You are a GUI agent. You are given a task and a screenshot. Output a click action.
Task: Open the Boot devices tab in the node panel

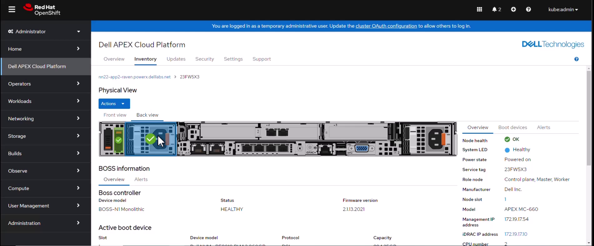[512, 128]
